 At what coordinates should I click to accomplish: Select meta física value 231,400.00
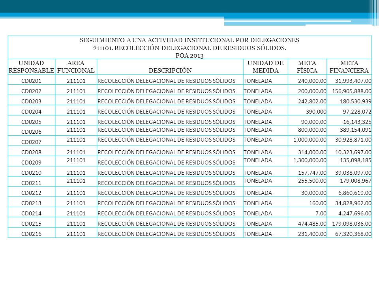pos(312,234)
